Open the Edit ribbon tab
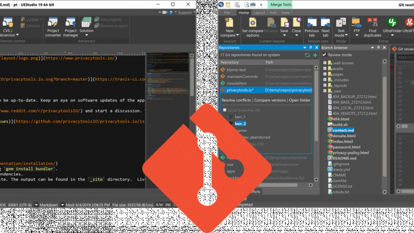 (273, 12)
